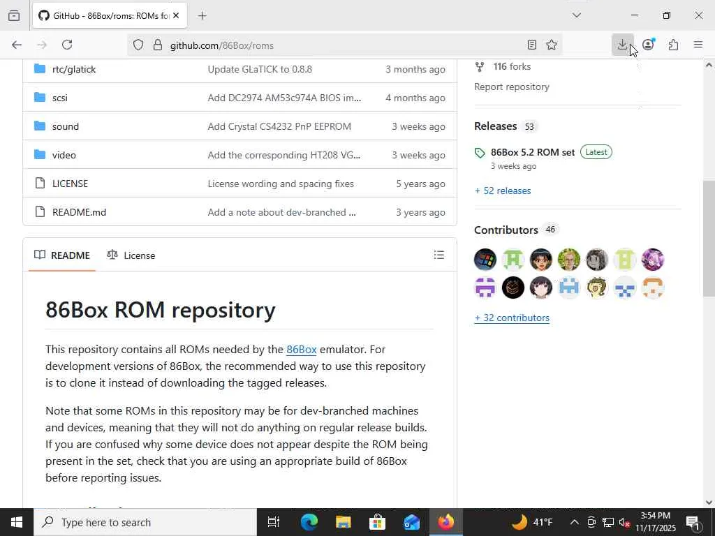Open the sound folder
Image resolution: width=715 pixels, height=536 pixels.
pos(65,126)
